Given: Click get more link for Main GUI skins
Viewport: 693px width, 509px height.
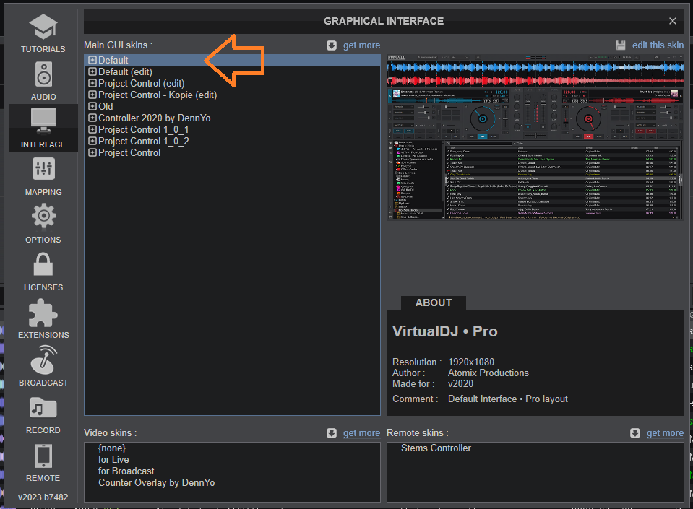Looking at the screenshot, I should pos(361,45).
